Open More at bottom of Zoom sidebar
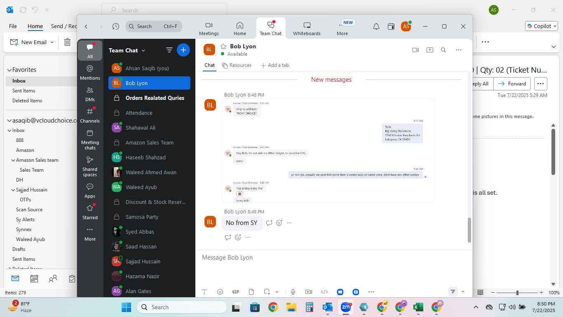 coord(90,234)
